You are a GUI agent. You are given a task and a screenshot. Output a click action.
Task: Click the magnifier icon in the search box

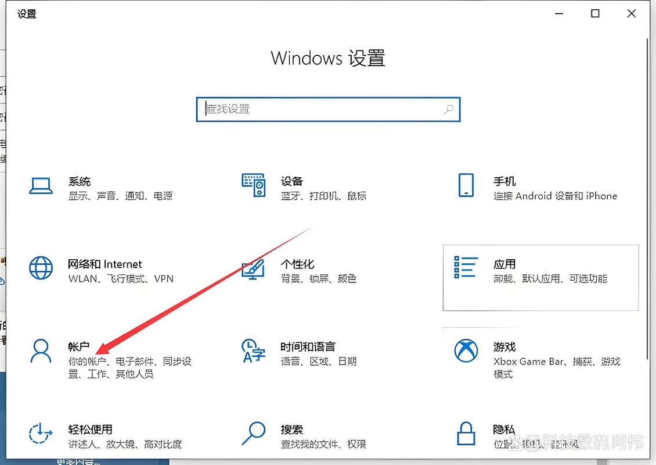coord(448,109)
